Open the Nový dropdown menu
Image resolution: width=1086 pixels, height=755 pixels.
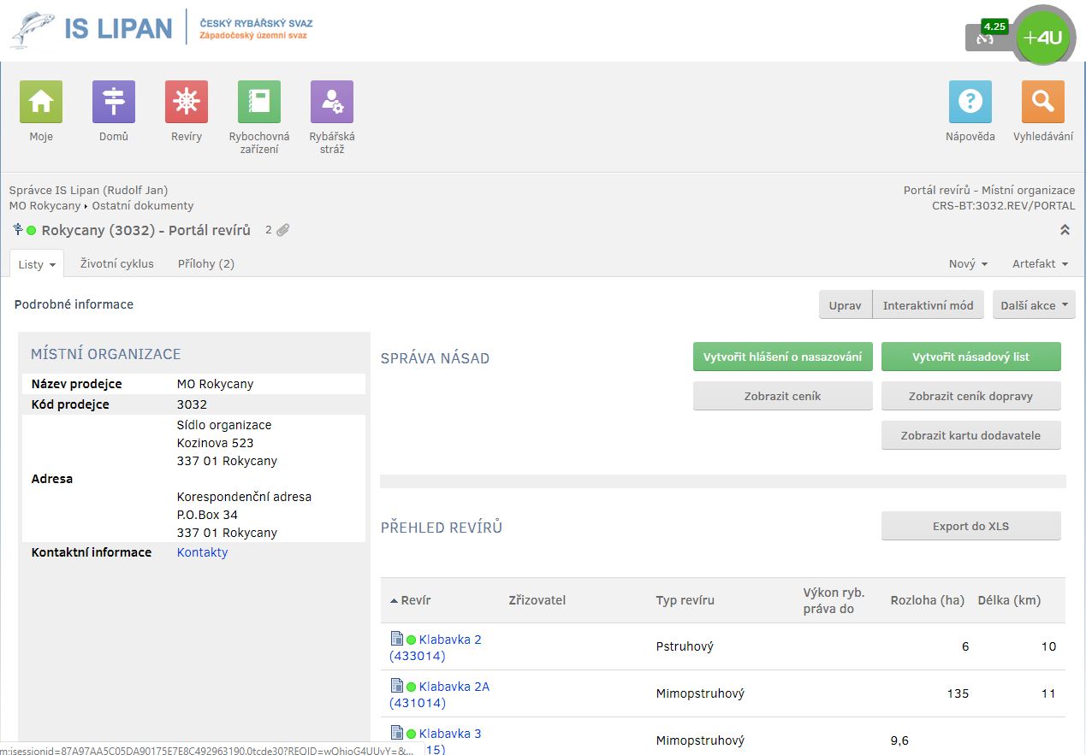[x=968, y=264]
